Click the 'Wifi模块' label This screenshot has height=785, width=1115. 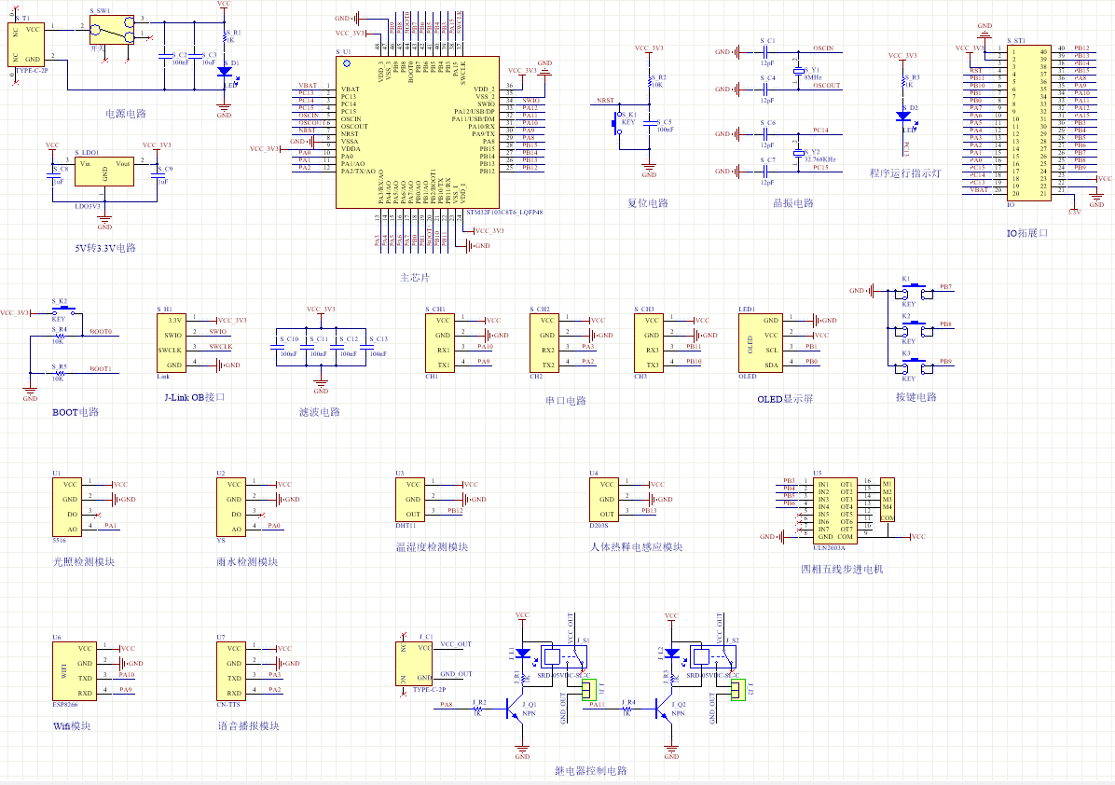[x=72, y=726]
